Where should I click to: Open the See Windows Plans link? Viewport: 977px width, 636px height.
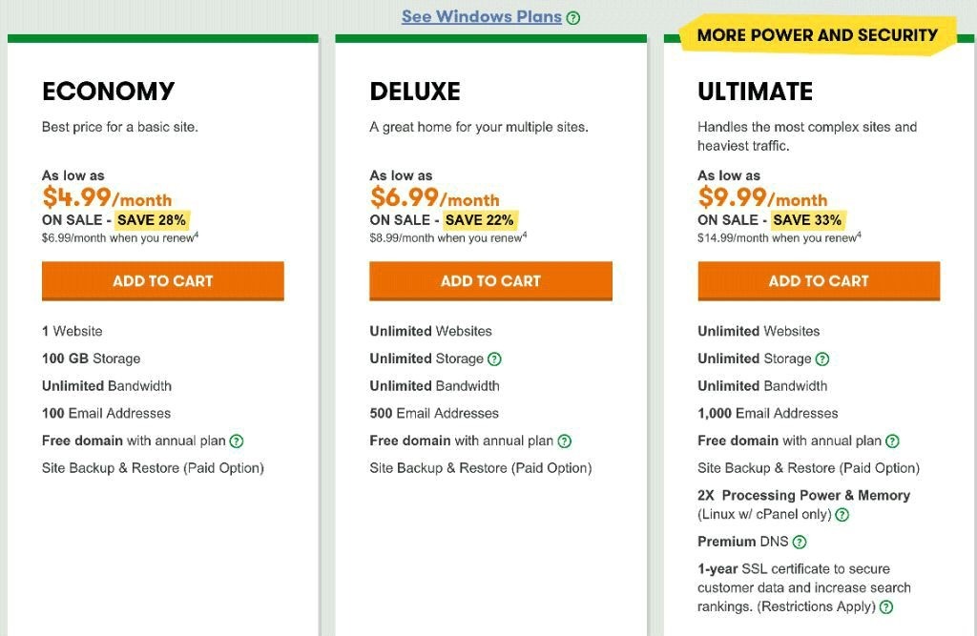482,17
